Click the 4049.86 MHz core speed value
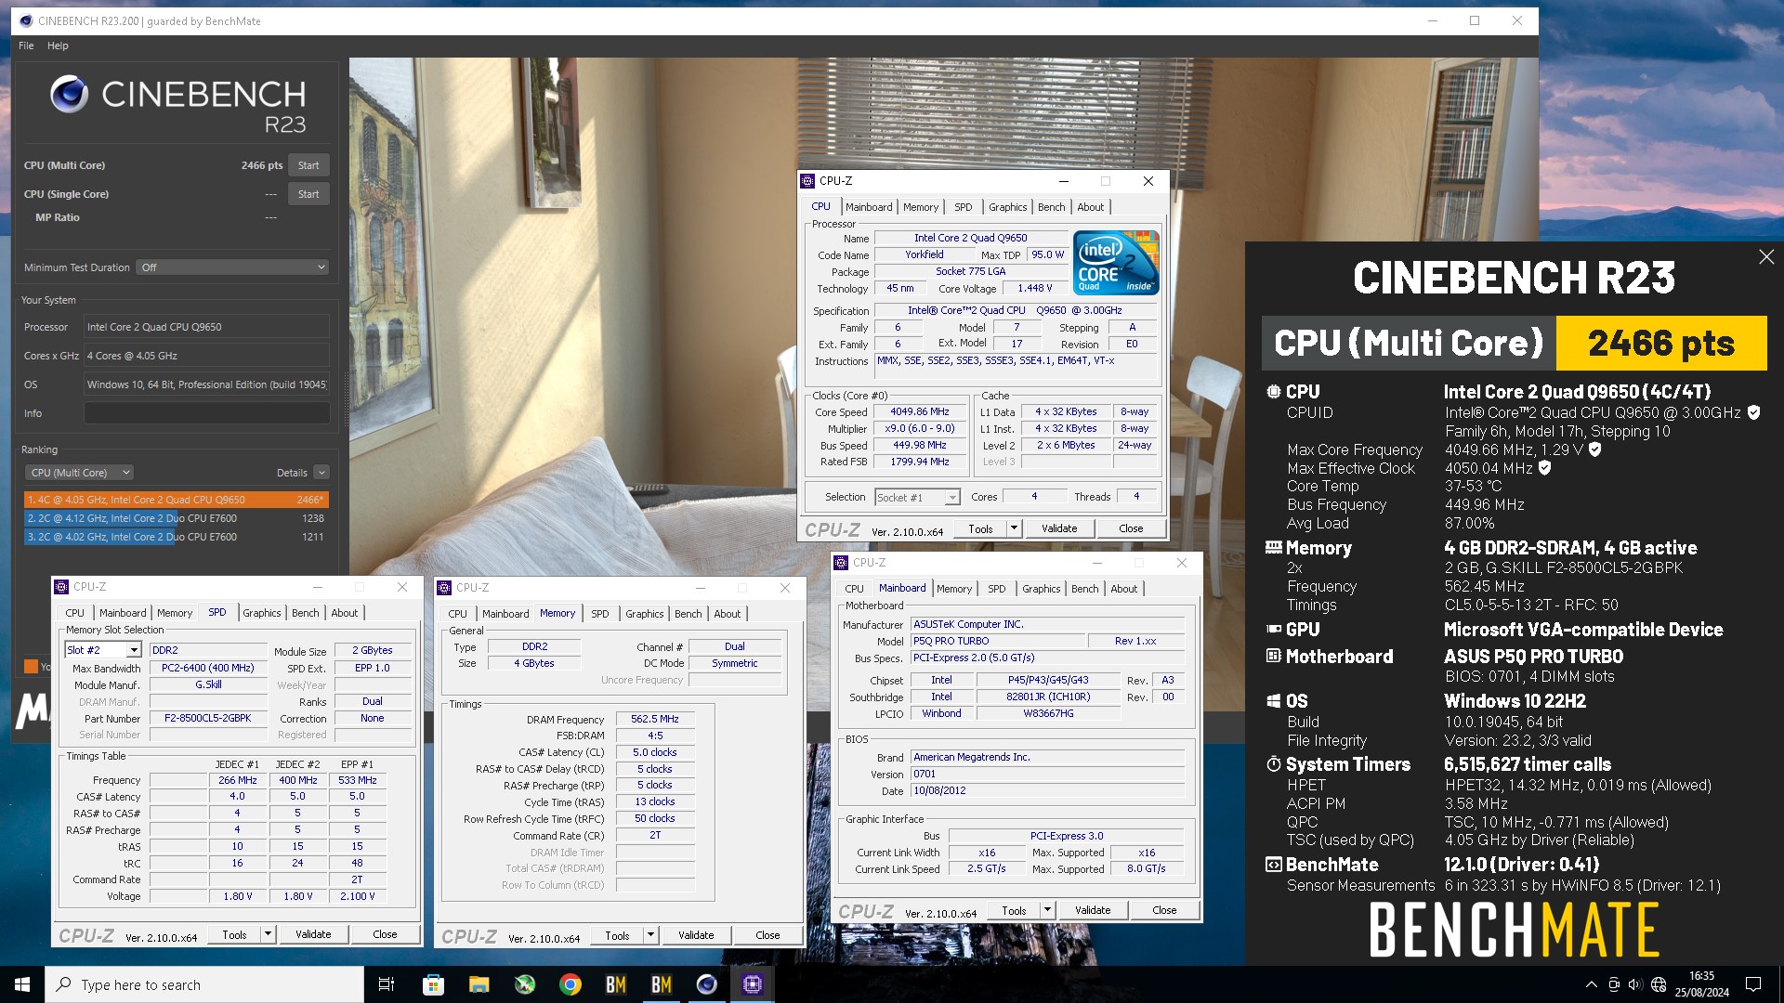Screen dimensions: 1784x1003 (x=920, y=411)
